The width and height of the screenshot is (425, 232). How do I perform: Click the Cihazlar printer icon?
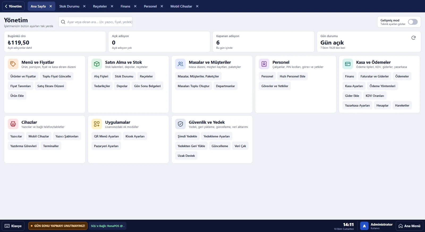[x=13, y=124]
